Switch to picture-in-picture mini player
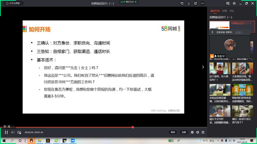Screen dimensions: 257x144 click(x=228, y=3)
